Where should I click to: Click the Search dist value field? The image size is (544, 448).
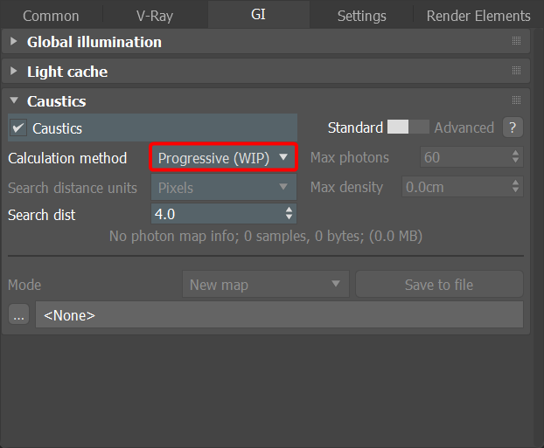coord(216,214)
